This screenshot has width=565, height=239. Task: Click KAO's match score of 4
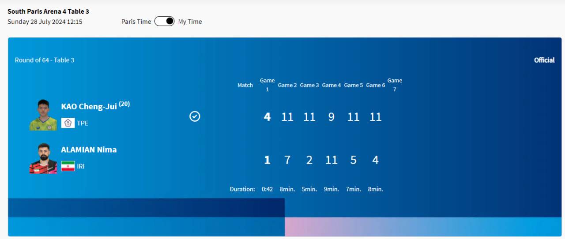(267, 117)
